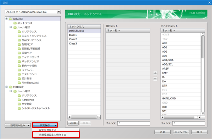212x139 pixels.
Task: Sort すべてのネット list by ネット名 header
Action: [183, 30]
